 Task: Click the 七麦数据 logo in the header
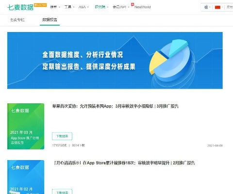pyautogui.click(x=20, y=7)
